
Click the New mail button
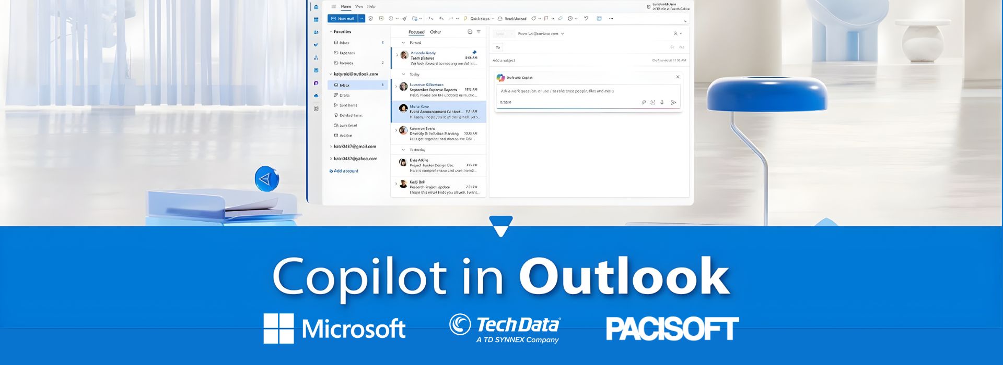(343, 19)
